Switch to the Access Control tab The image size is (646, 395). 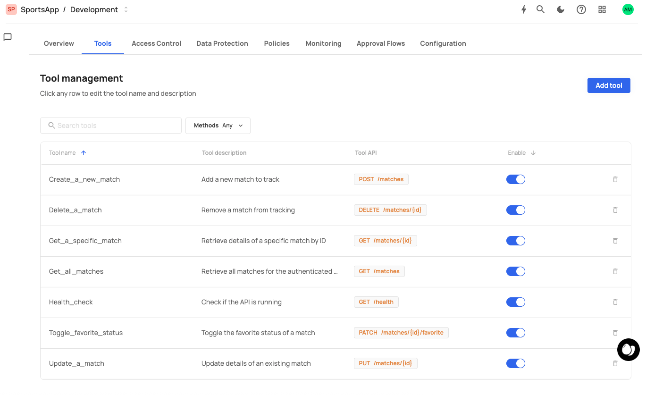(156, 43)
